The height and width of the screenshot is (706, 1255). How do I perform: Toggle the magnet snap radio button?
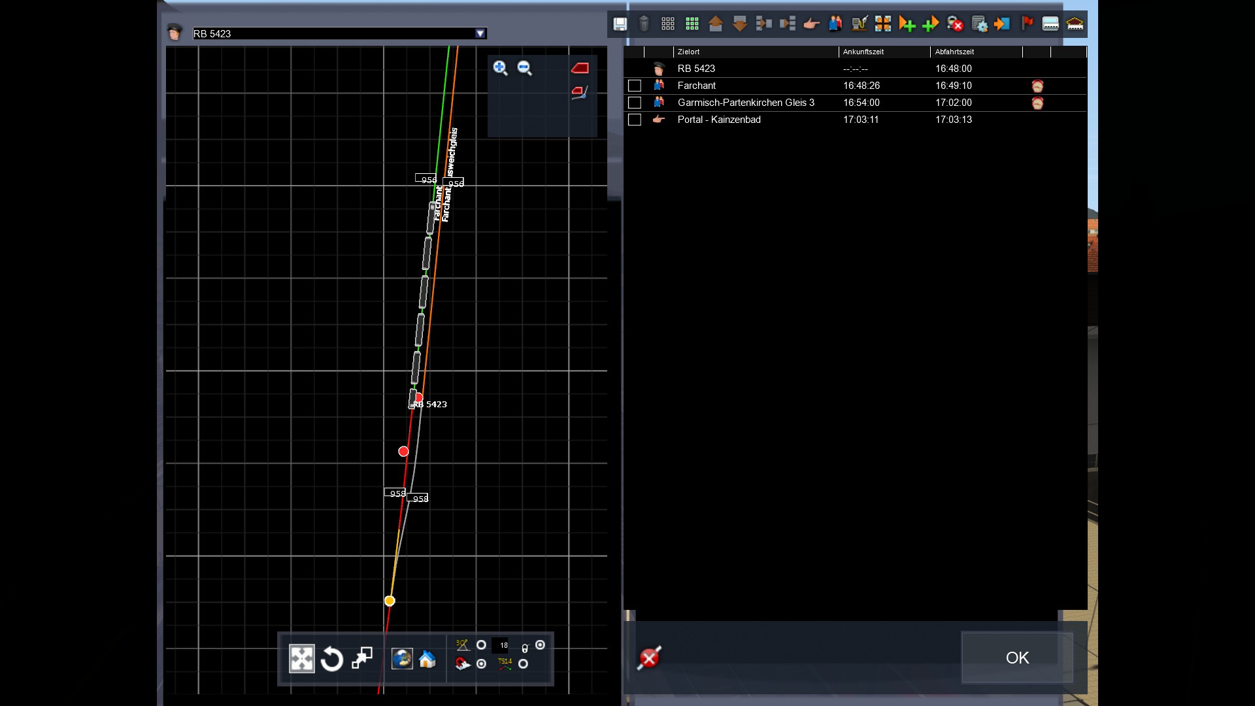click(482, 664)
